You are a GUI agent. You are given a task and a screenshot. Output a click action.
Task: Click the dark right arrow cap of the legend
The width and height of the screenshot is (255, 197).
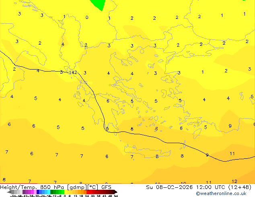(x=115, y=192)
